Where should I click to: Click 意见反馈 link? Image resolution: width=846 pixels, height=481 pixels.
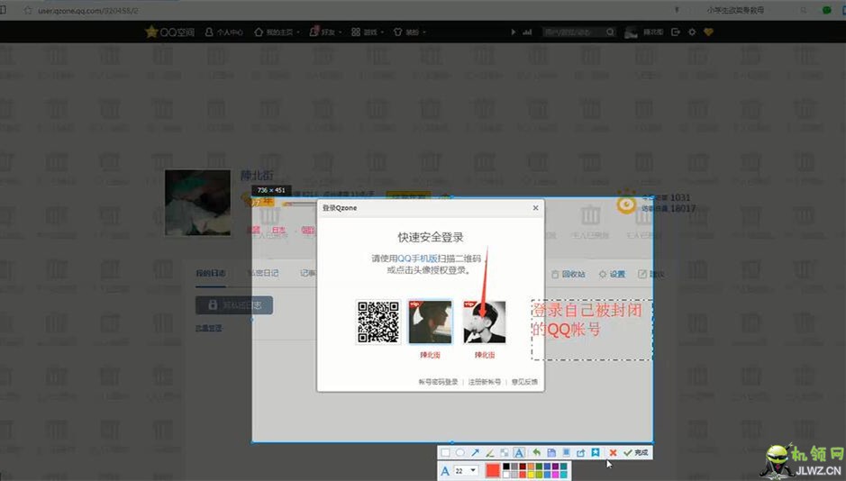(524, 382)
